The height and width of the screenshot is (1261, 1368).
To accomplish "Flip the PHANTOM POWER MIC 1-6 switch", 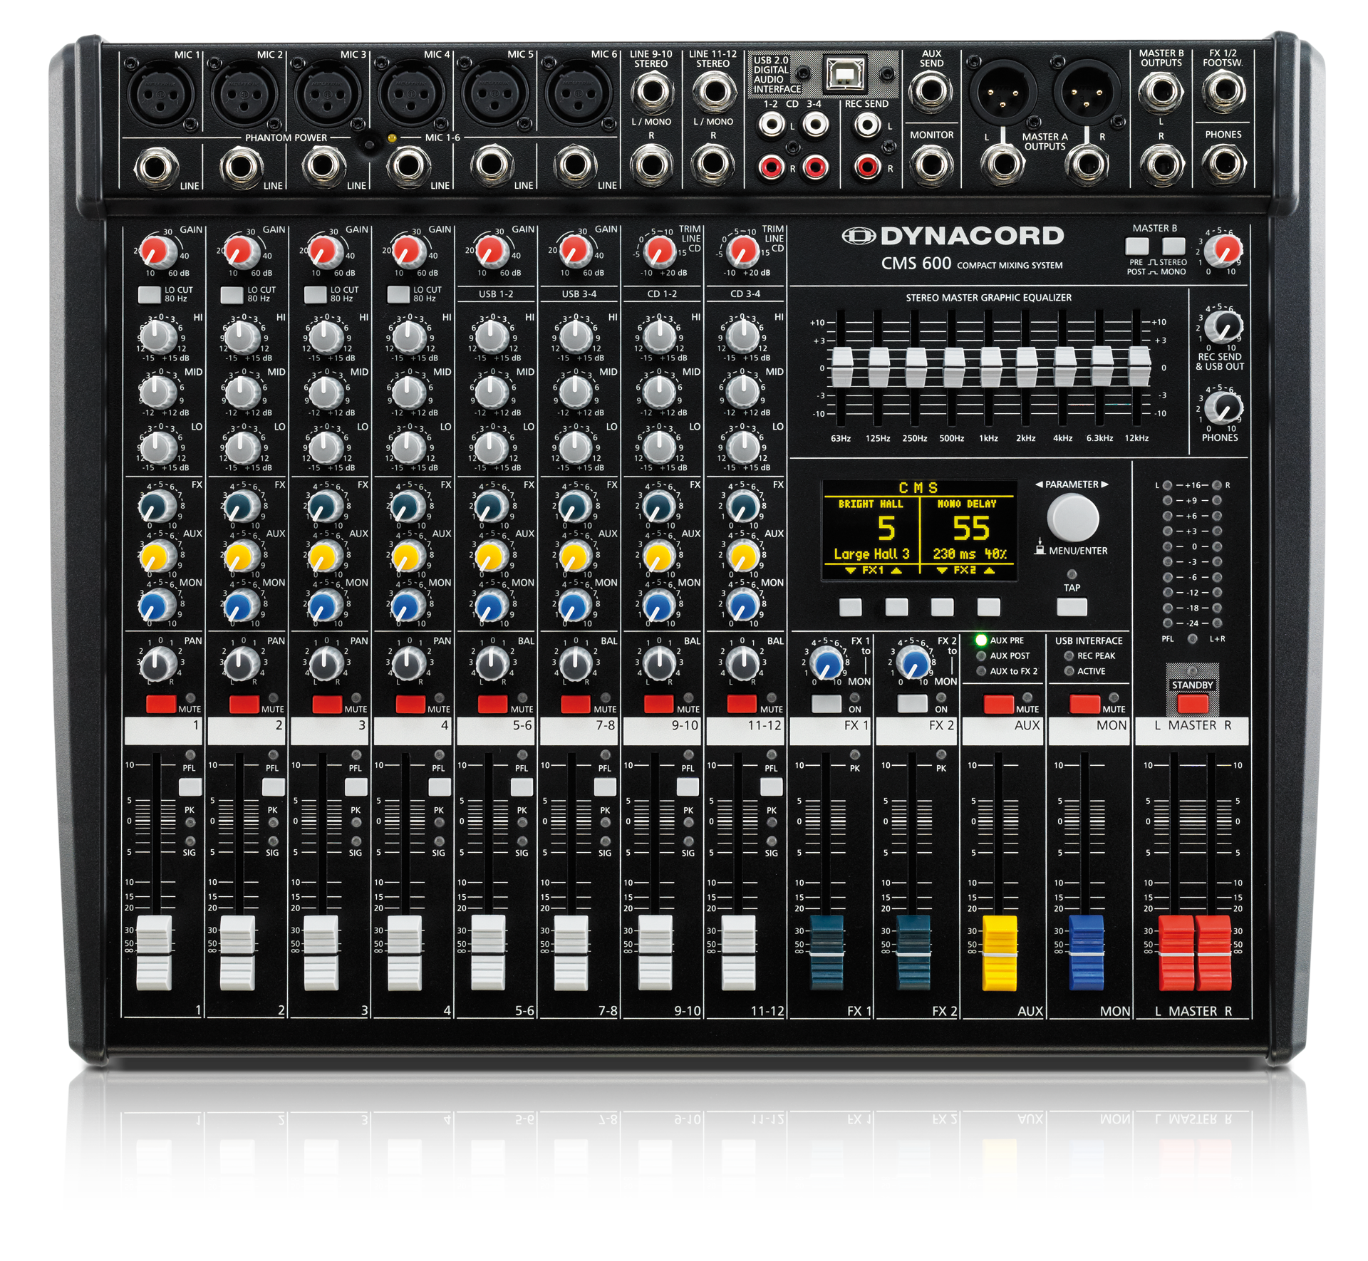I will click(x=370, y=145).
